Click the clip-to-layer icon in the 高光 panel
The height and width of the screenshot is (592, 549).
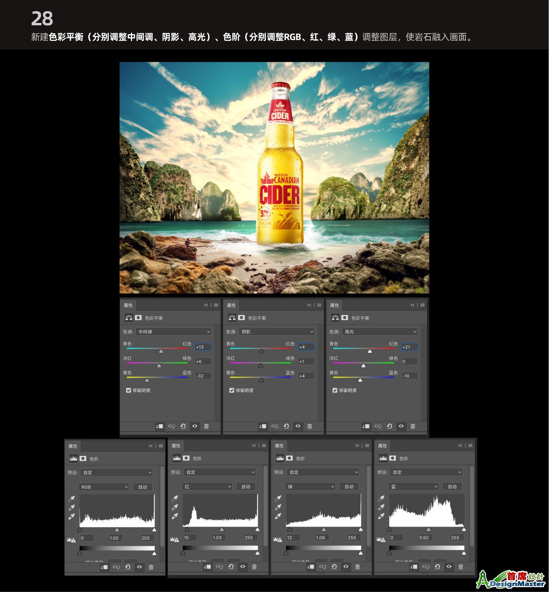pos(366,426)
